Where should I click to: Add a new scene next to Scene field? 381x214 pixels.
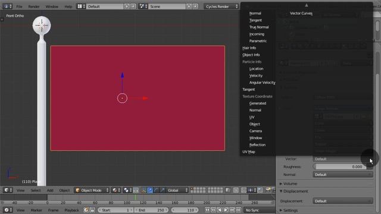coord(189,7)
